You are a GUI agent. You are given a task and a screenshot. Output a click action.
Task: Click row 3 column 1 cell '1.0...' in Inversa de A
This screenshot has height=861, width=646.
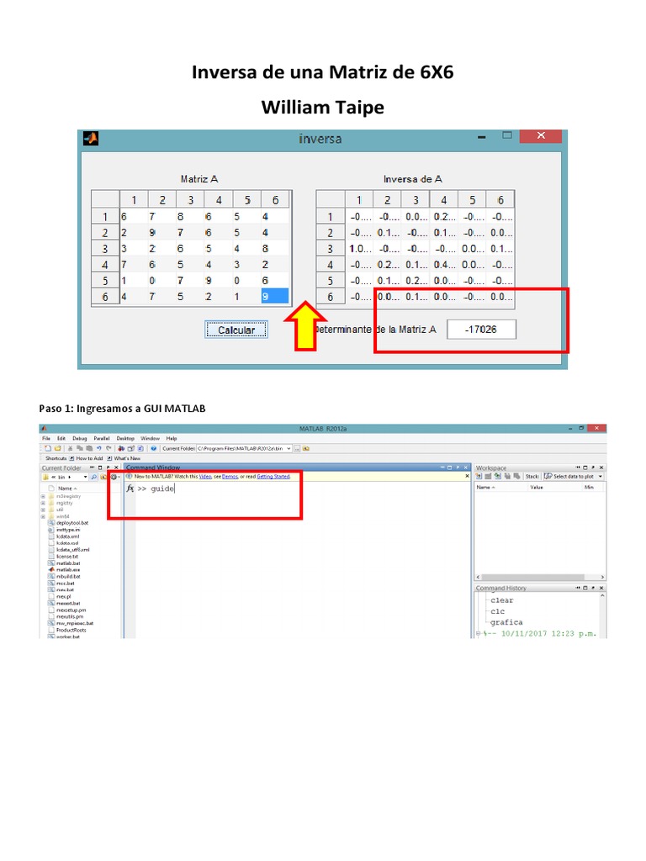(359, 249)
